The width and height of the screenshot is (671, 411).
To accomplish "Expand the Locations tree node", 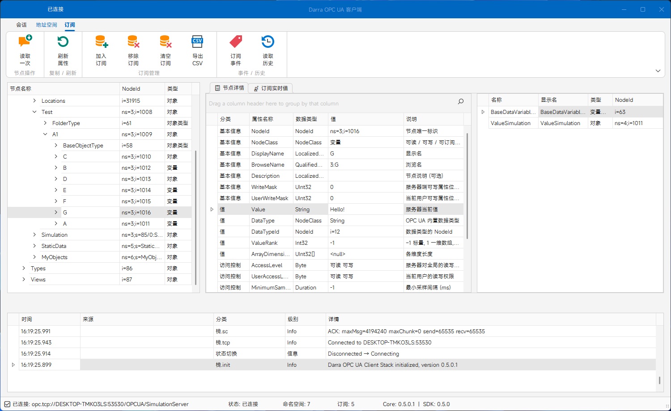I will (34, 101).
